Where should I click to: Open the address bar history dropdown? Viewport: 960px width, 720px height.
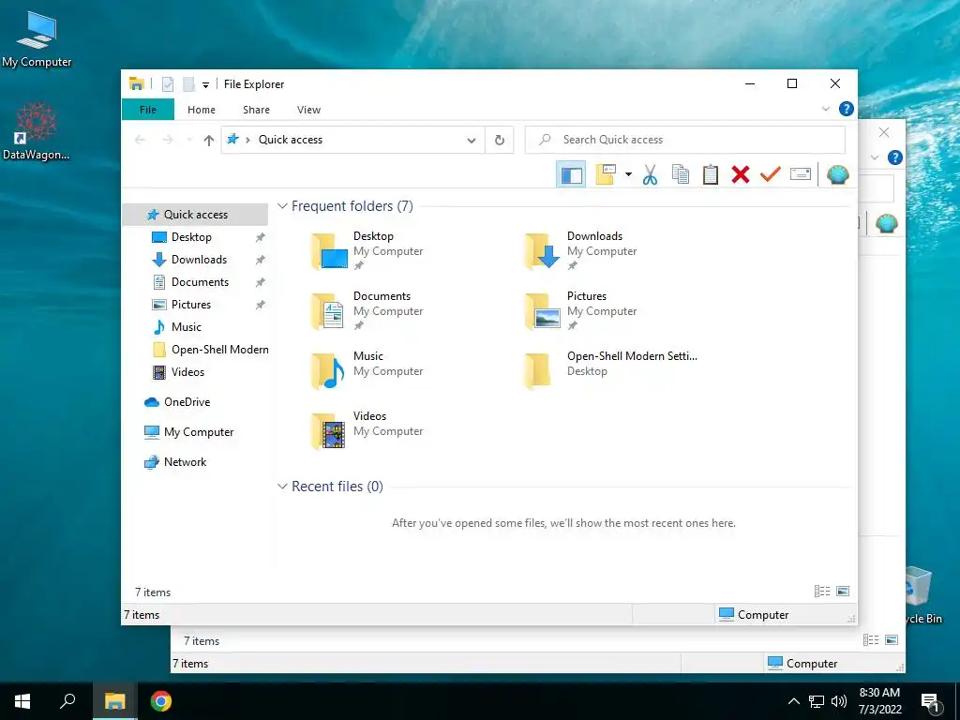click(x=472, y=141)
